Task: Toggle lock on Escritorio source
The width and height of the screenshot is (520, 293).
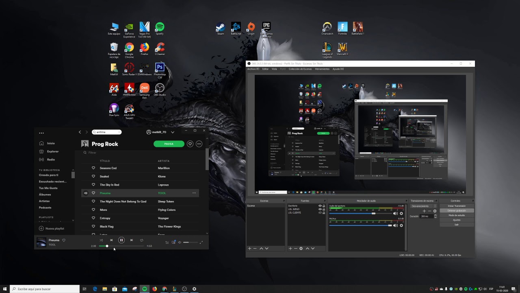Action: pos(324,206)
